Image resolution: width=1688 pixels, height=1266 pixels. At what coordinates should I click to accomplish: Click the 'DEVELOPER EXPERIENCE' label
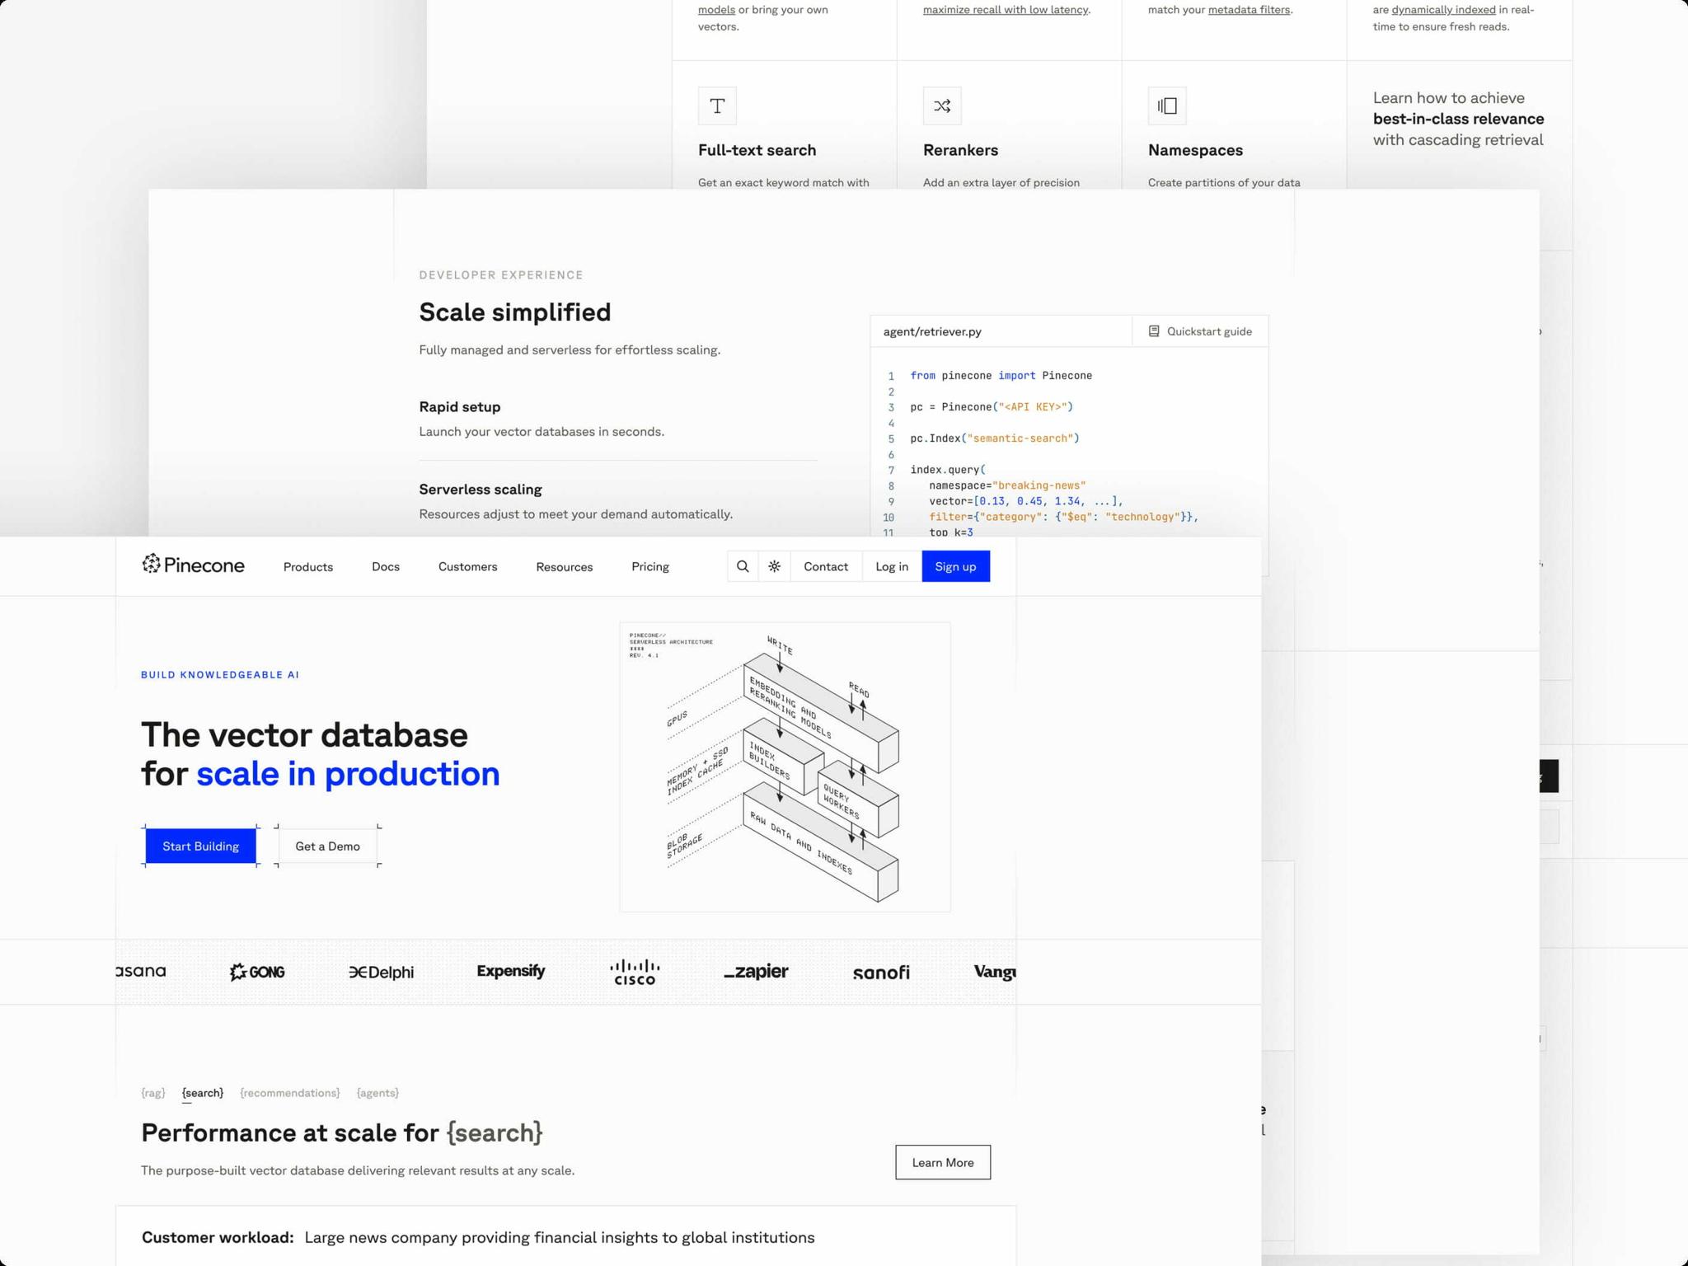[x=501, y=275]
